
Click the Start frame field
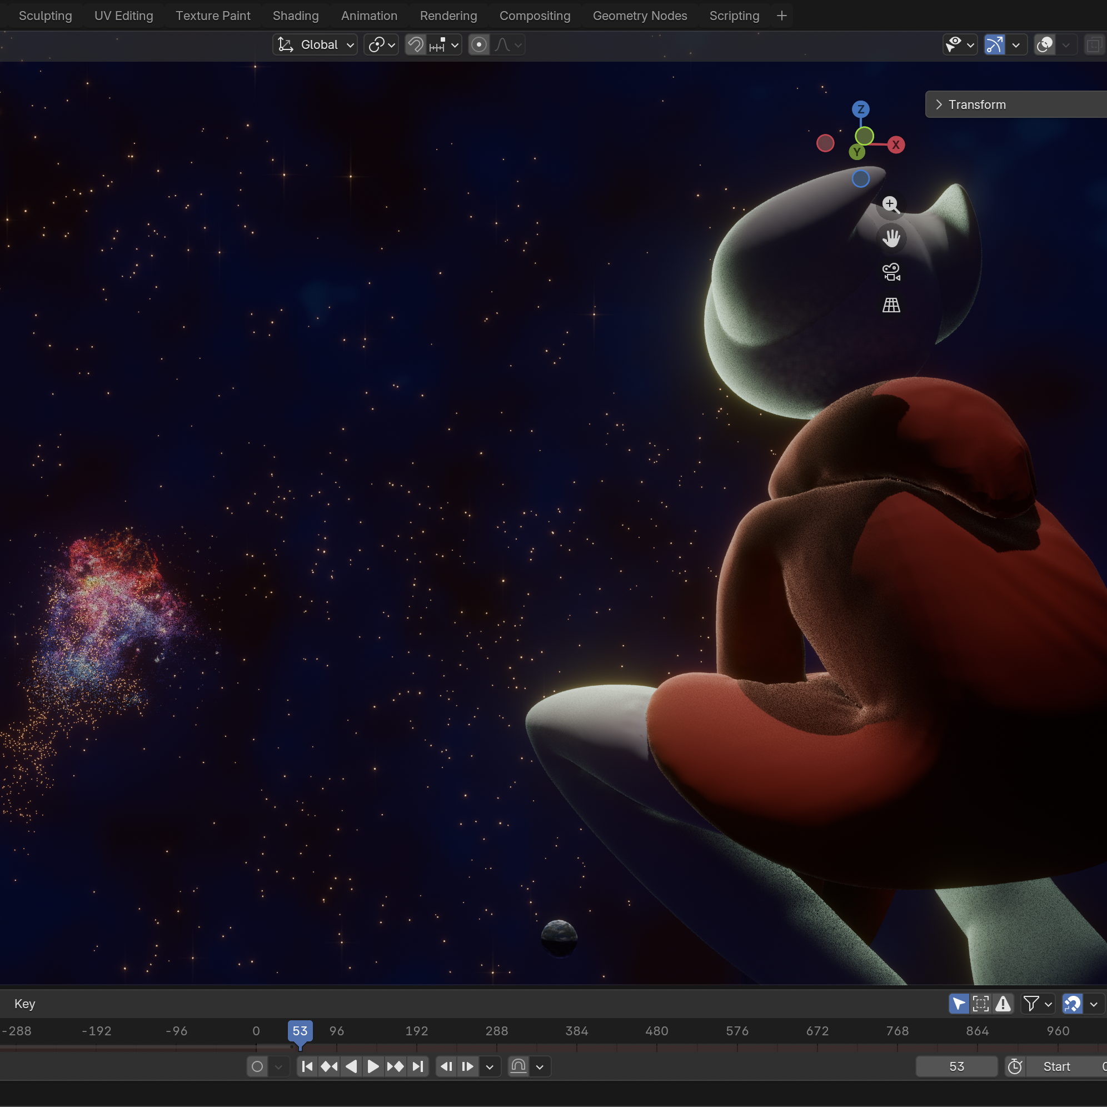(x=1066, y=1066)
